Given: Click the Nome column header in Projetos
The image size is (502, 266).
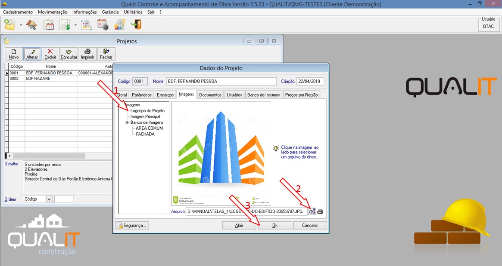Looking at the screenshot, I should (50, 67).
